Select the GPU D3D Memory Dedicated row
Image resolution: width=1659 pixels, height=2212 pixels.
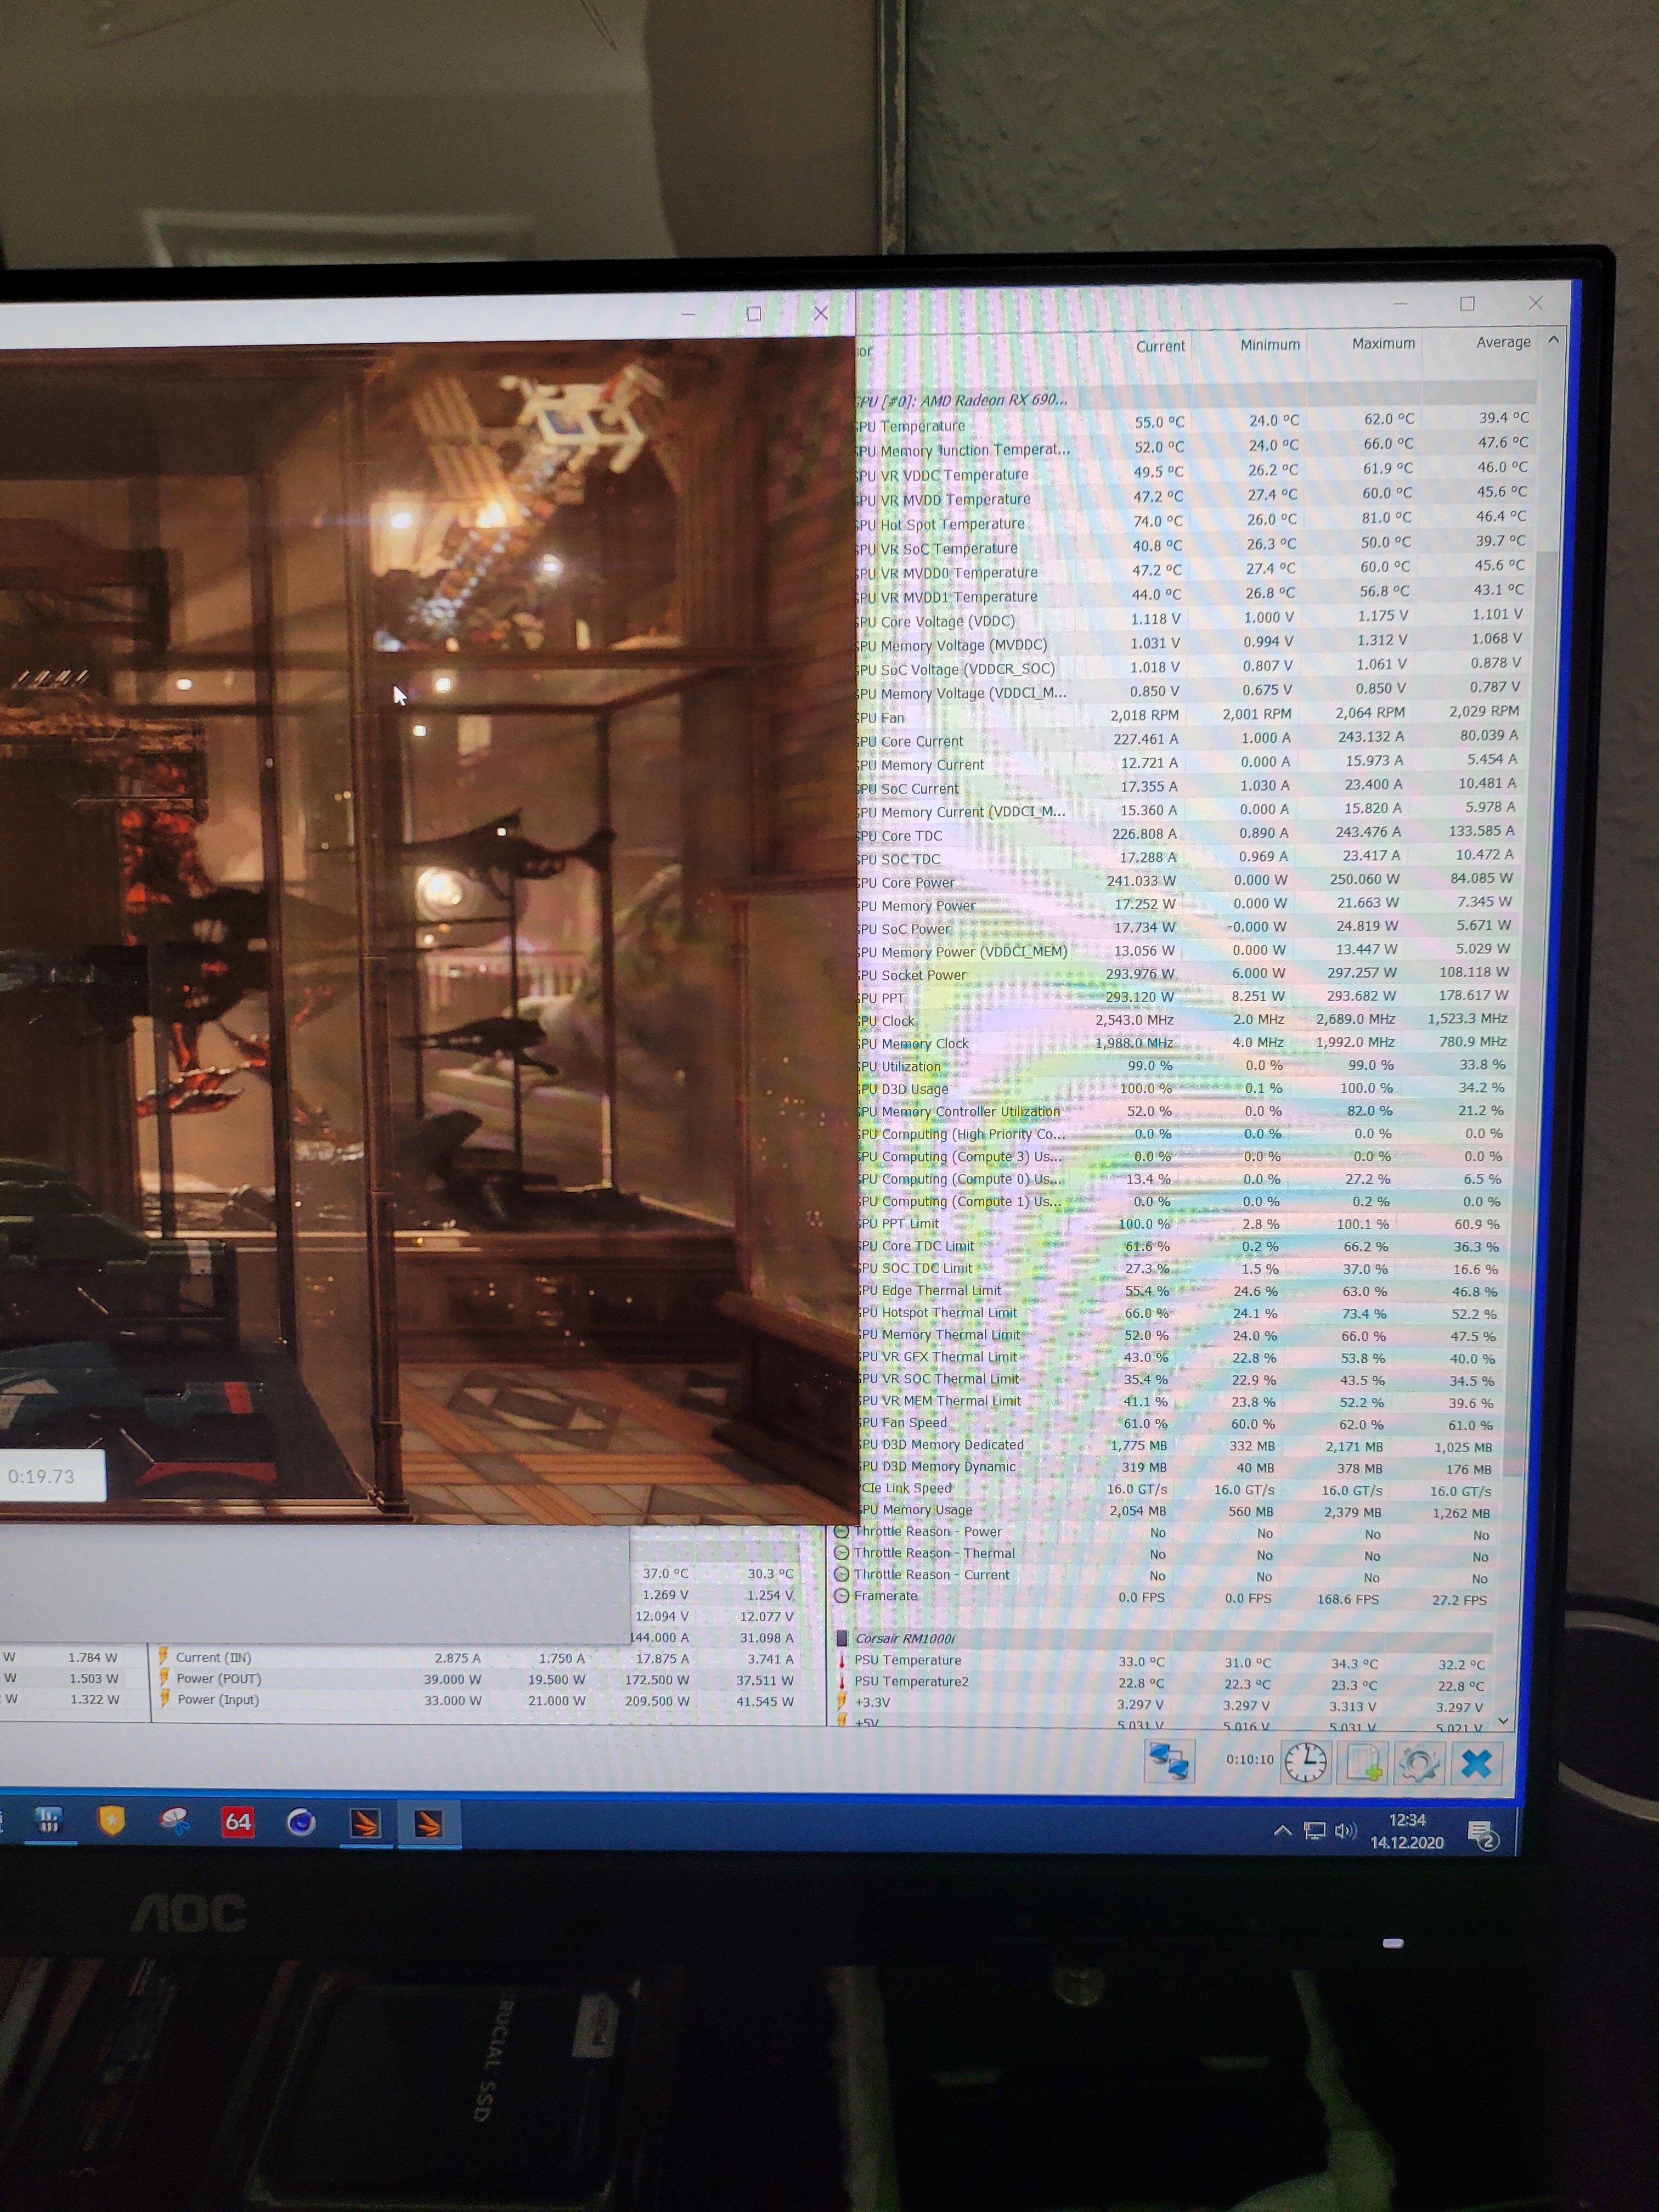[x=1180, y=1445]
